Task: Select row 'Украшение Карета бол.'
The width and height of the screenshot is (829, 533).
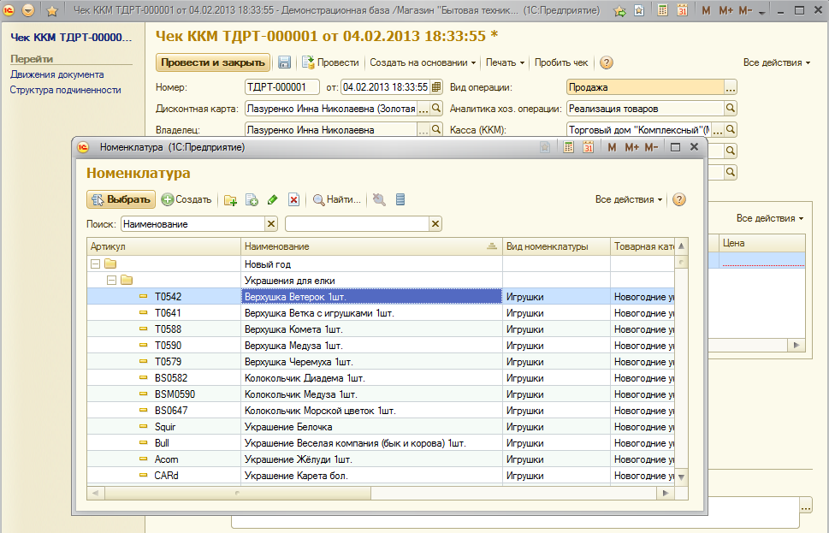Action: pyautogui.click(x=381, y=476)
